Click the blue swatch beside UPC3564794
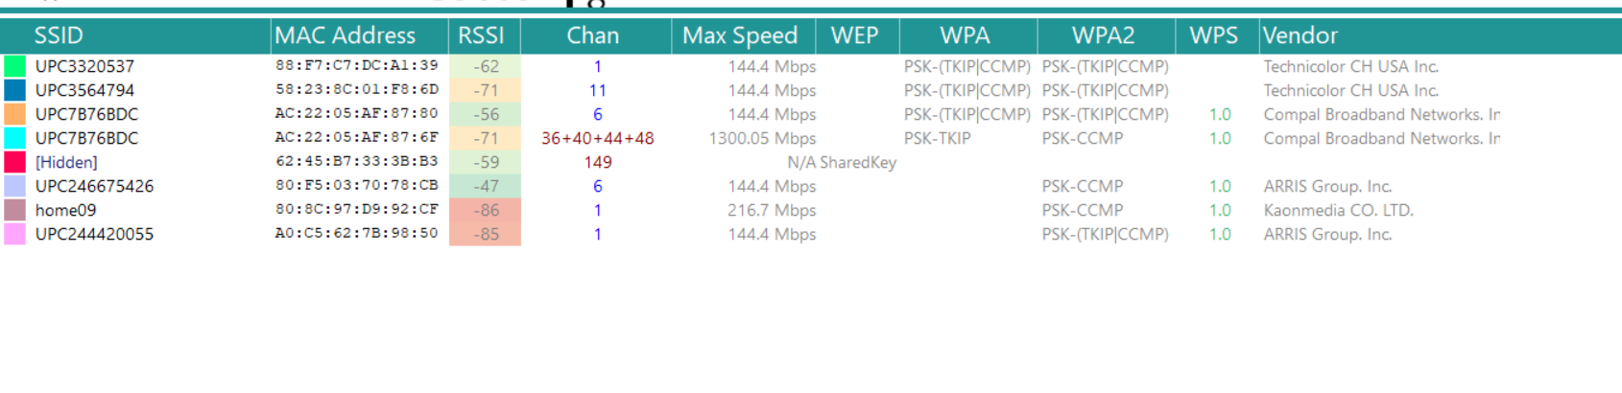Screen dimensions: 1622x393 click(x=14, y=90)
